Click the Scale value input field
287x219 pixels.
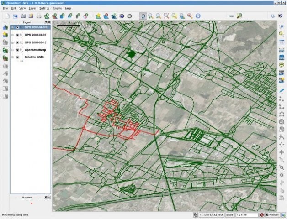click(247, 215)
